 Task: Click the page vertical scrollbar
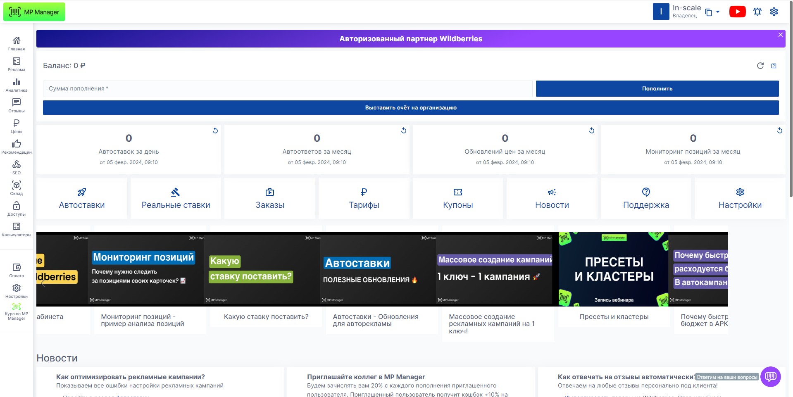click(x=791, y=99)
